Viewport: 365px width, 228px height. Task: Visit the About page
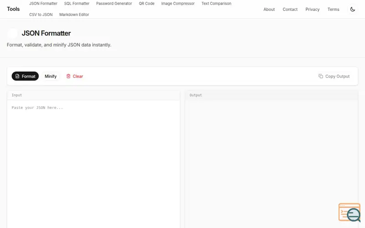269,9
